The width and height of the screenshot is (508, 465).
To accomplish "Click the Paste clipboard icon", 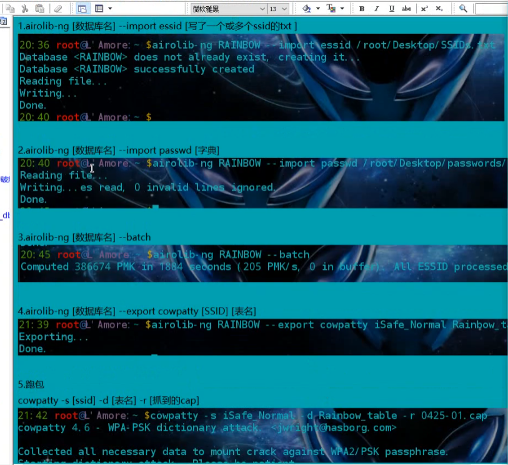I will pyautogui.click(x=39, y=9).
